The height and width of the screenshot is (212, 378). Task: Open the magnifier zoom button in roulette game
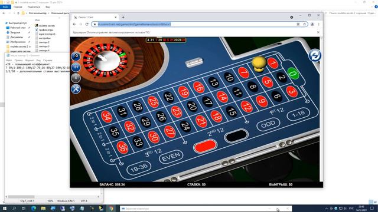(76, 57)
